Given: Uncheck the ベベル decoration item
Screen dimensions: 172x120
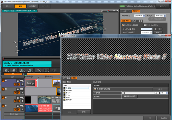Looking at the screenshot, I should click(x=64, y=95).
